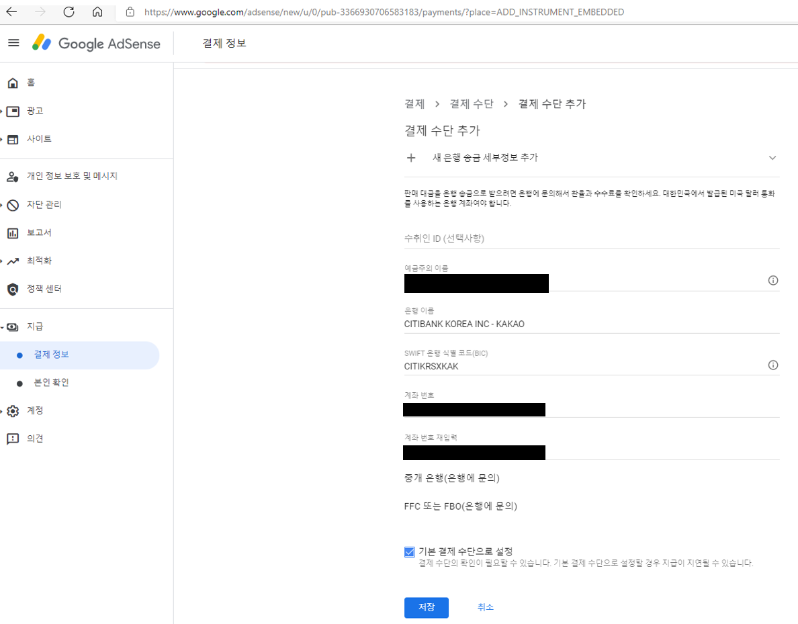Viewport: 798px width, 624px height.
Task: Click the 수취인 ID (선택사항) field
Action: click(x=591, y=238)
